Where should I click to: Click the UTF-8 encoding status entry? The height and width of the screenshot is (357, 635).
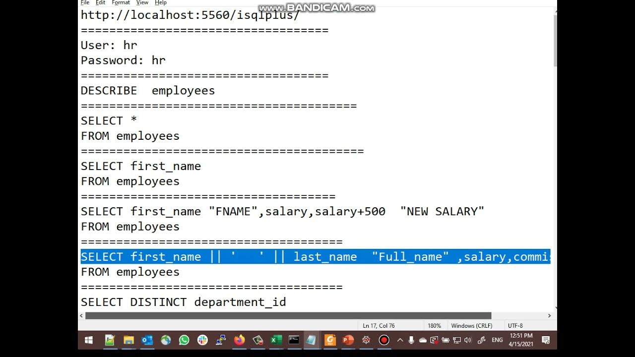[515, 326]
